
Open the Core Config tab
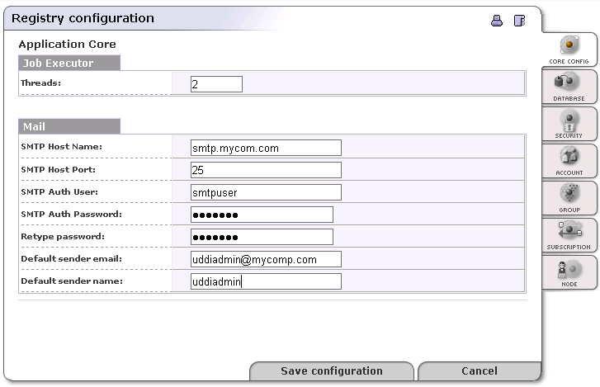(x=569, y=50)
